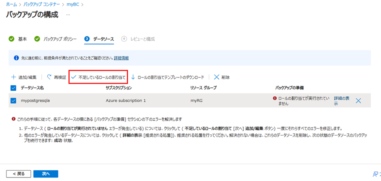This screenshot has height=181, width=381.
Task: Click 次へ button
Action: pos(46,174)
